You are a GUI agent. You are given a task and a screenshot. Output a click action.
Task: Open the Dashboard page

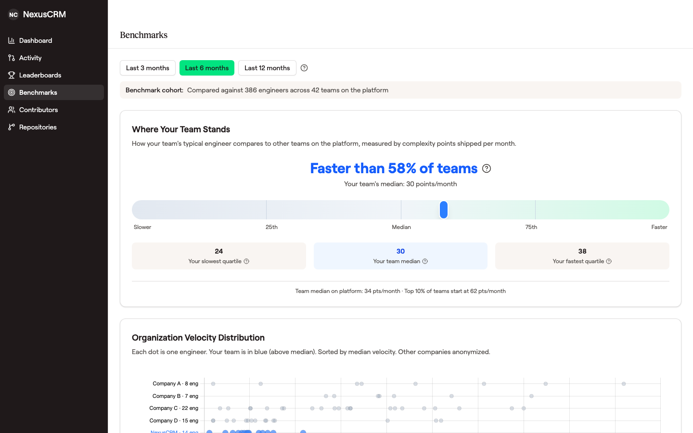[54, 40]
